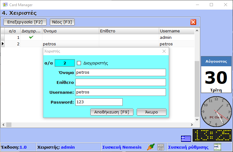Close the Χειριστές panel with red X
This screenshot has height=152, width=233.
tap(193, 22)
